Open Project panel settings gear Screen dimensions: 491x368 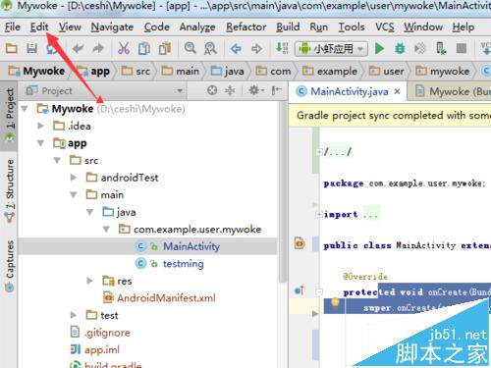(256, 90)
